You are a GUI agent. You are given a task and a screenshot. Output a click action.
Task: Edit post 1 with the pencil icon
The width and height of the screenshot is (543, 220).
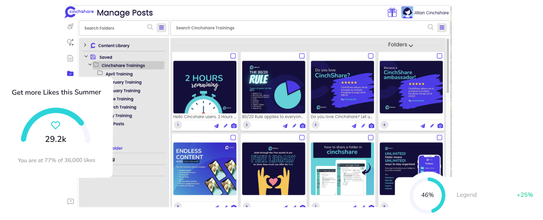tap(226, 126)
